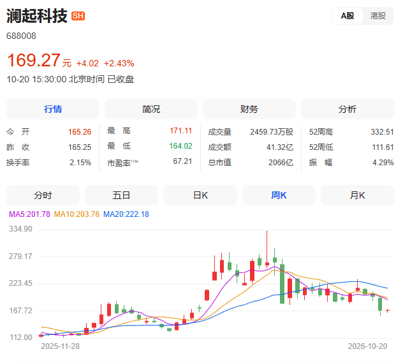Click the 223.45 y-axis label

click(x=20, y=283)
